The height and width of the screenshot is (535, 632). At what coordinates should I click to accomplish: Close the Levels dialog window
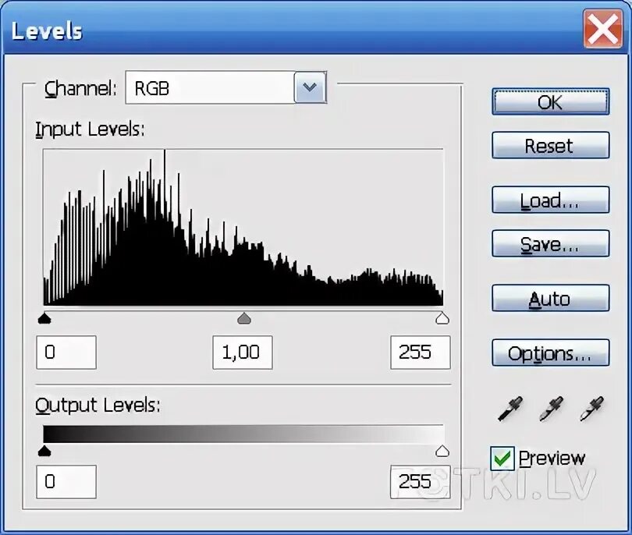pos(602,29)
